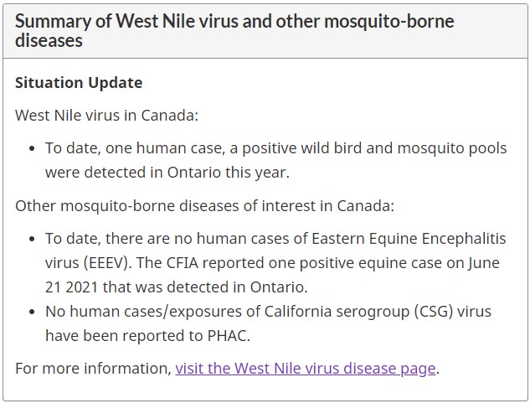Click 'have been reported to' text line
Viewport: 530px width, 403px height.
pyautogui.click(x=124, y=336)
